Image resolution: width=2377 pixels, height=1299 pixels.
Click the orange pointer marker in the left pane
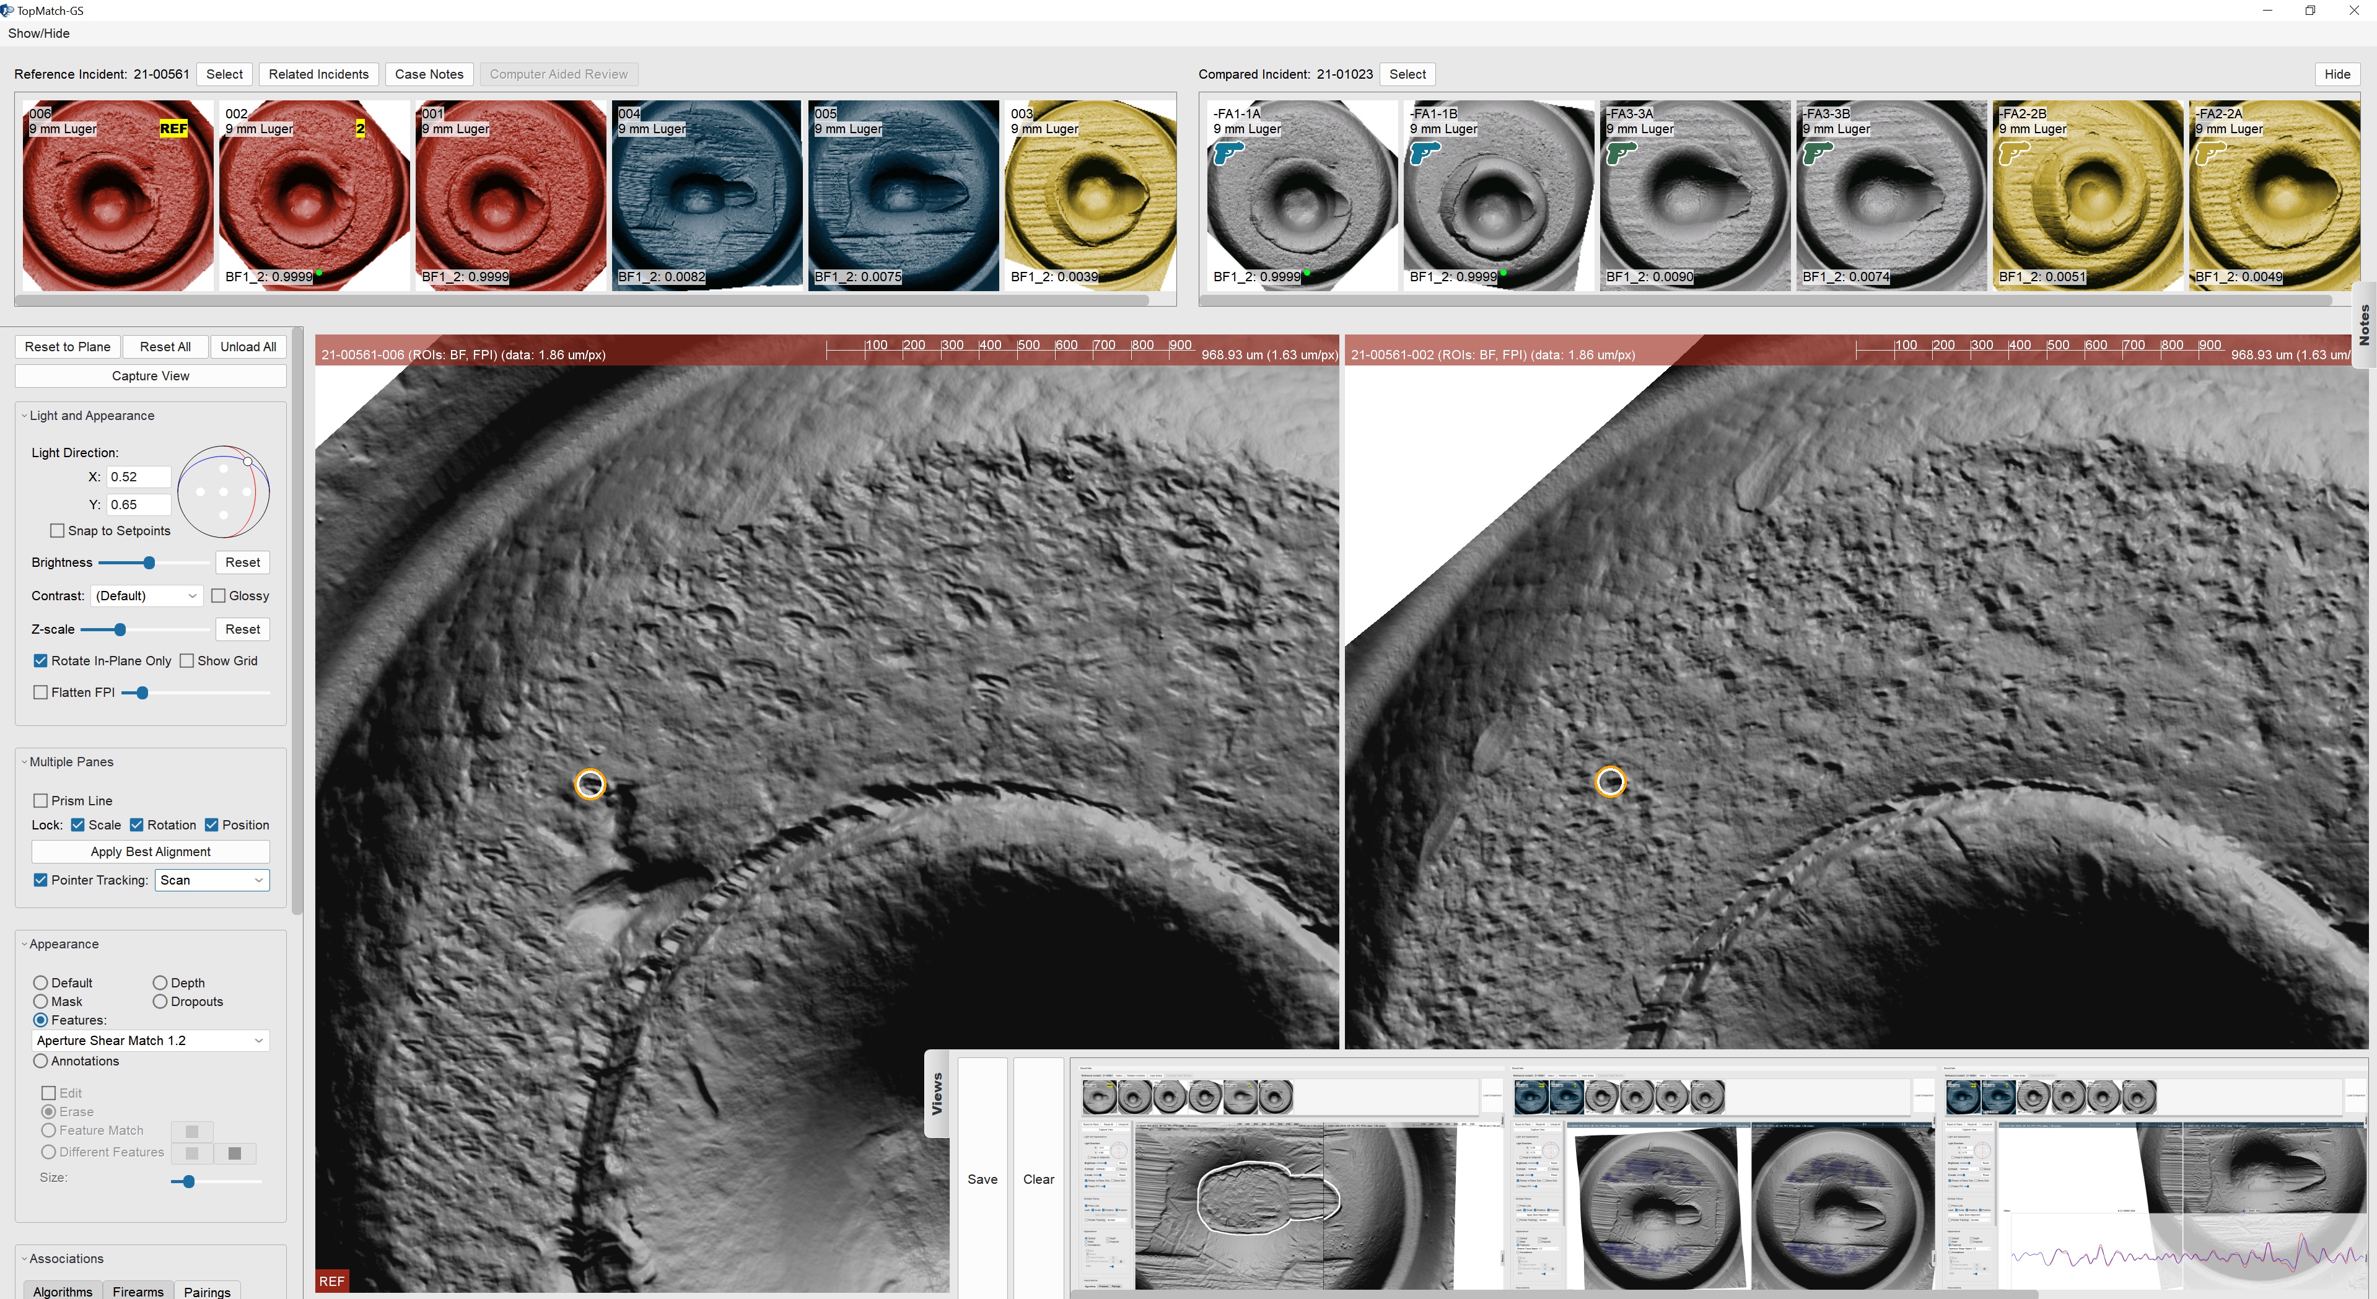click(x=590, y=783)
